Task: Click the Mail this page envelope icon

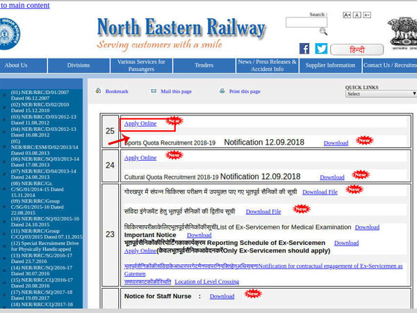Action: point(154,91)
